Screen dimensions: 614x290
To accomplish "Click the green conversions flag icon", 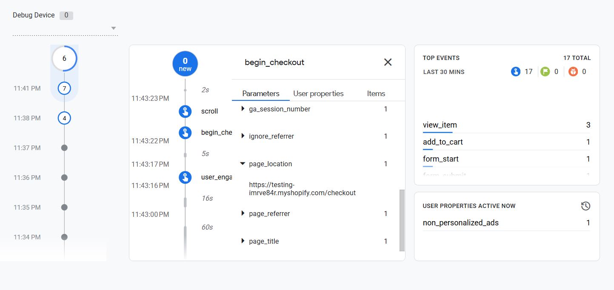I will click(x=545, y=71).
